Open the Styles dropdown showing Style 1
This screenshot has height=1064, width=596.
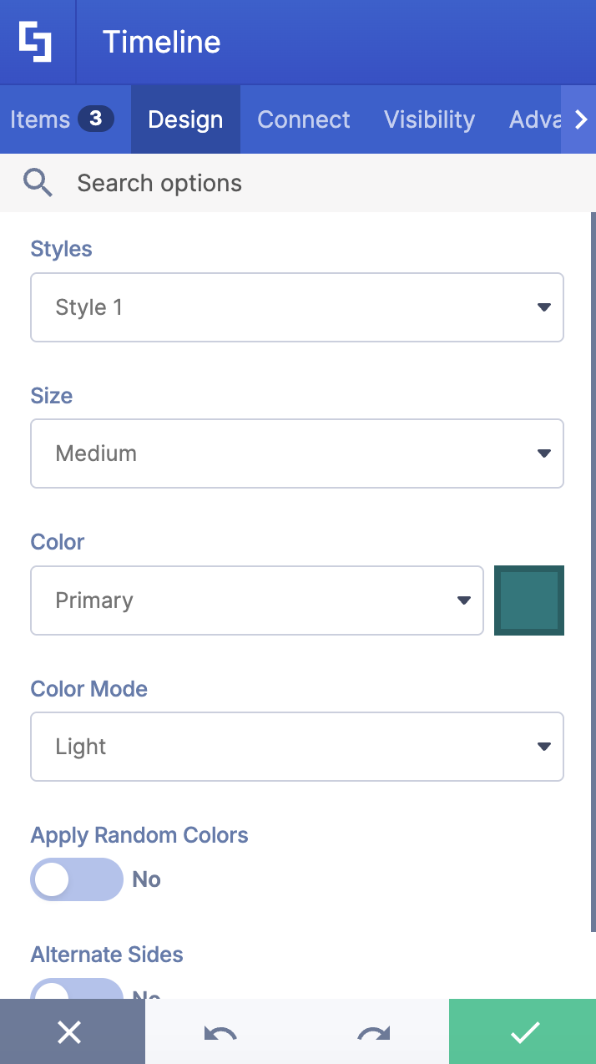296,307
